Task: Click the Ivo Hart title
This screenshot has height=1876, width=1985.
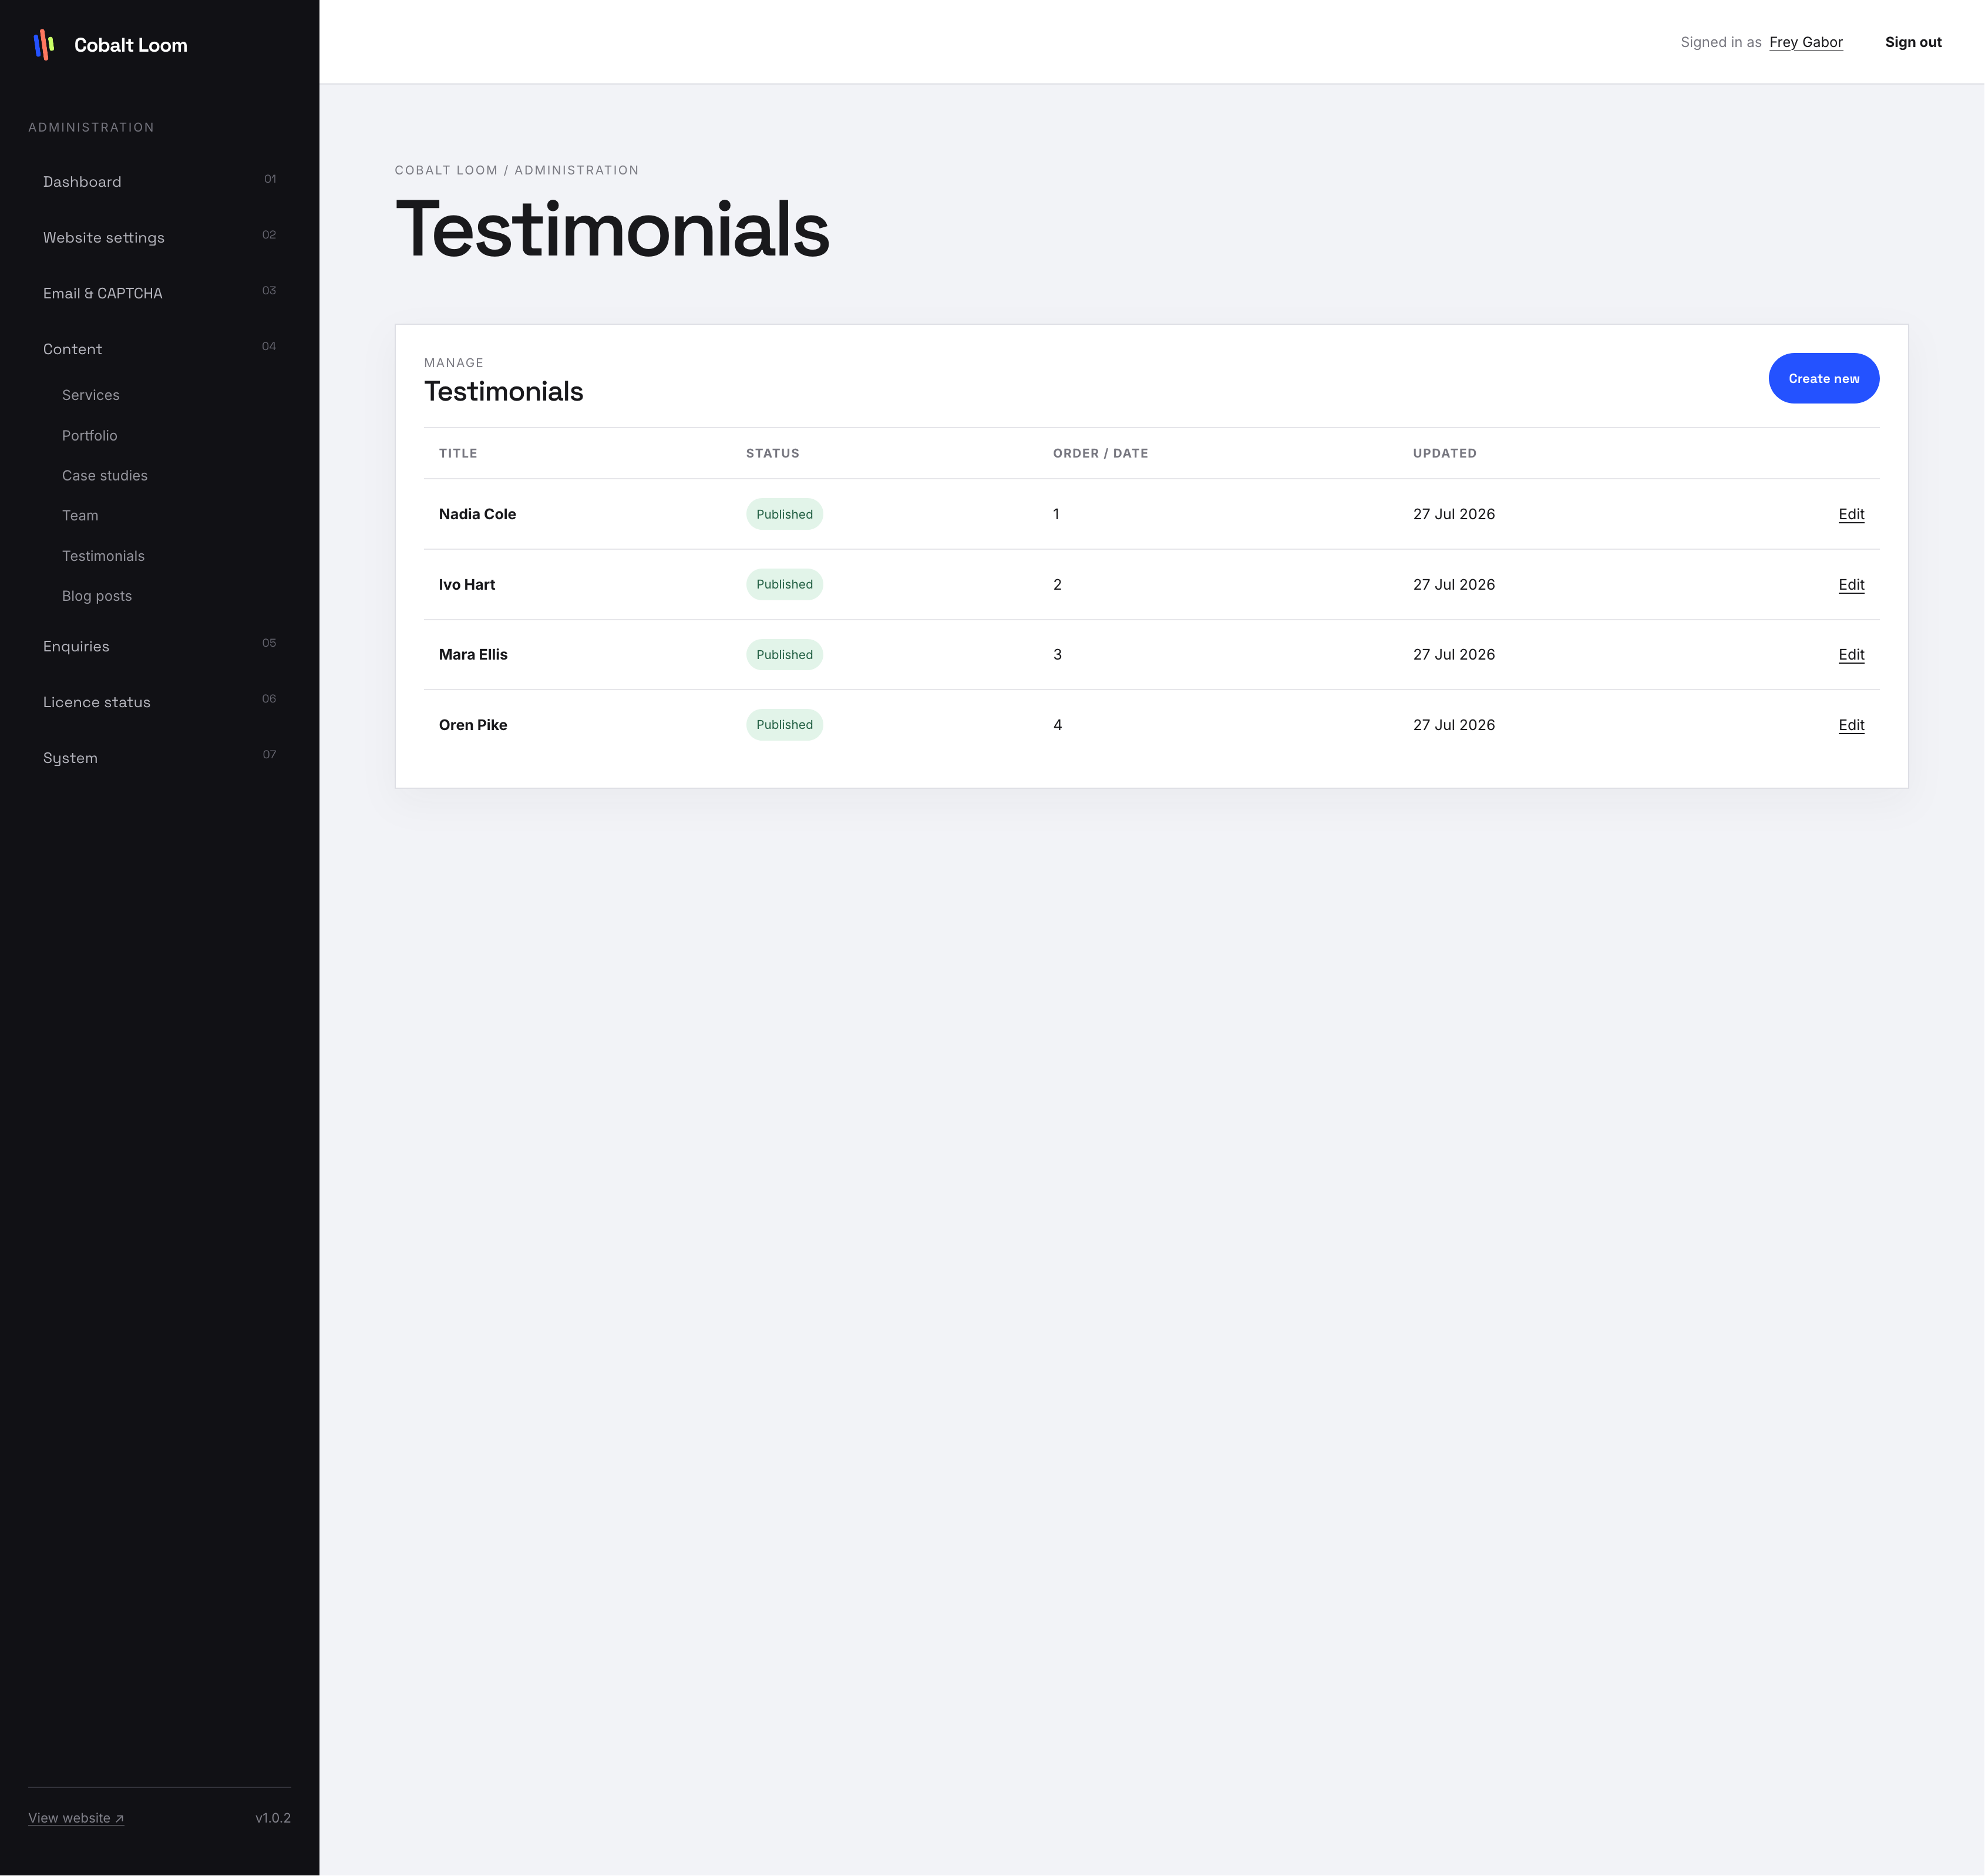Action: coord(467,585)
